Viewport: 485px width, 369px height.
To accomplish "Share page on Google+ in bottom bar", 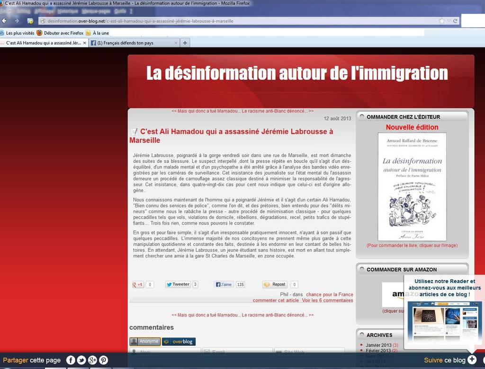I will tap(92, 360).
